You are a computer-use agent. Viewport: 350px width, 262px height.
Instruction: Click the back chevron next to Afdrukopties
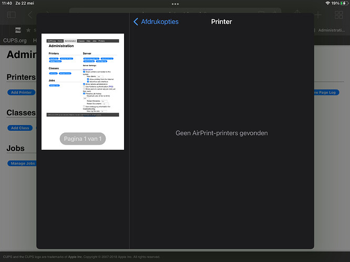tap(136, 21)
